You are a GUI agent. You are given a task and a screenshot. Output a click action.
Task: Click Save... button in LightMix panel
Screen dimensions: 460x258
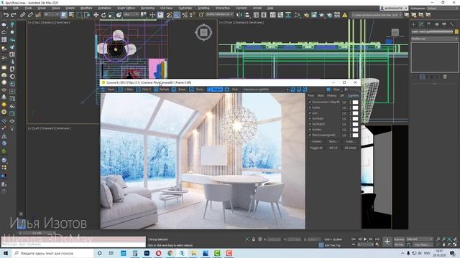(x=333, y=142)
